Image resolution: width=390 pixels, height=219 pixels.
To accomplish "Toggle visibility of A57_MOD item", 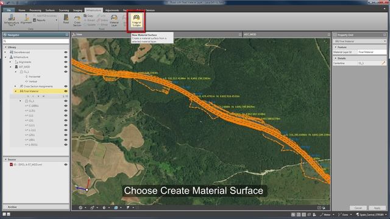I will pyautogui.click(x=66, y=67).
